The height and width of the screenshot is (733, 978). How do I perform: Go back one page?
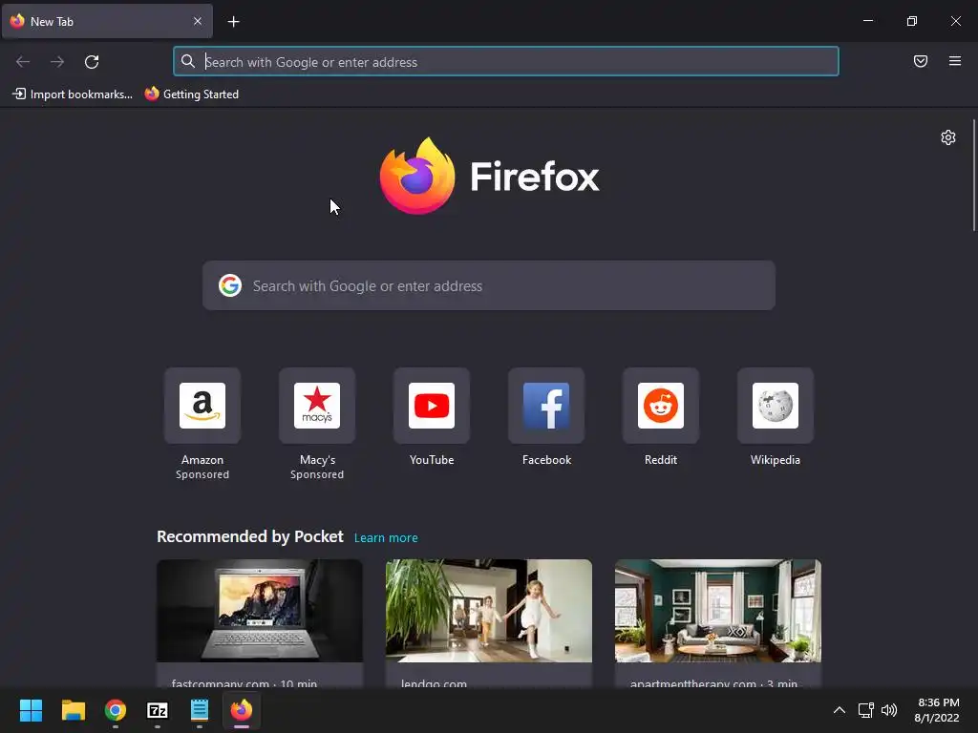click(x=23, y=62)
